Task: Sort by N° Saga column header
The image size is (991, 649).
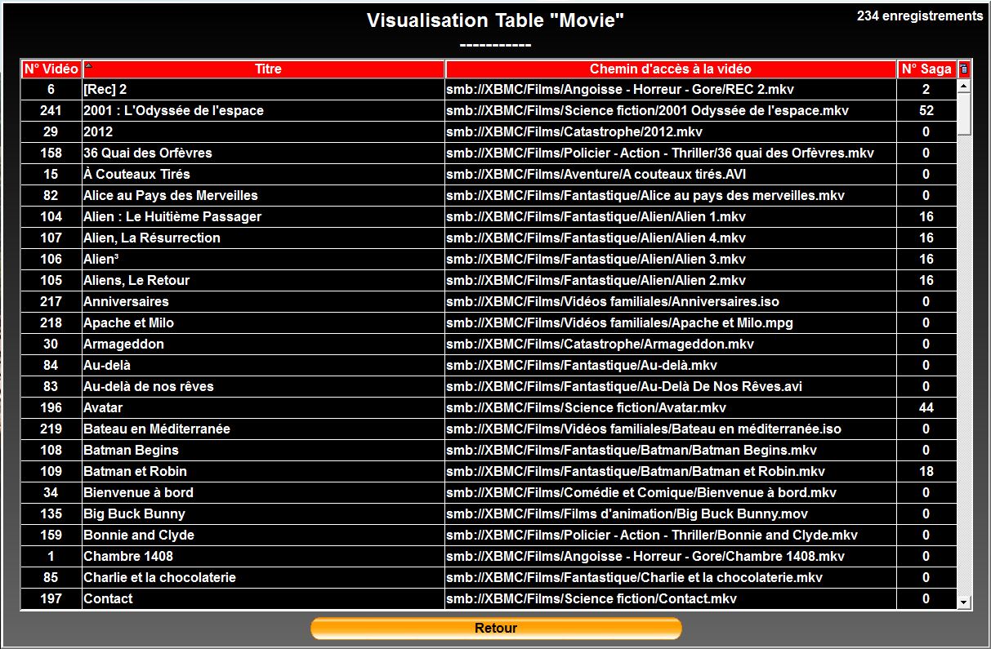Action: click(926, 69)
